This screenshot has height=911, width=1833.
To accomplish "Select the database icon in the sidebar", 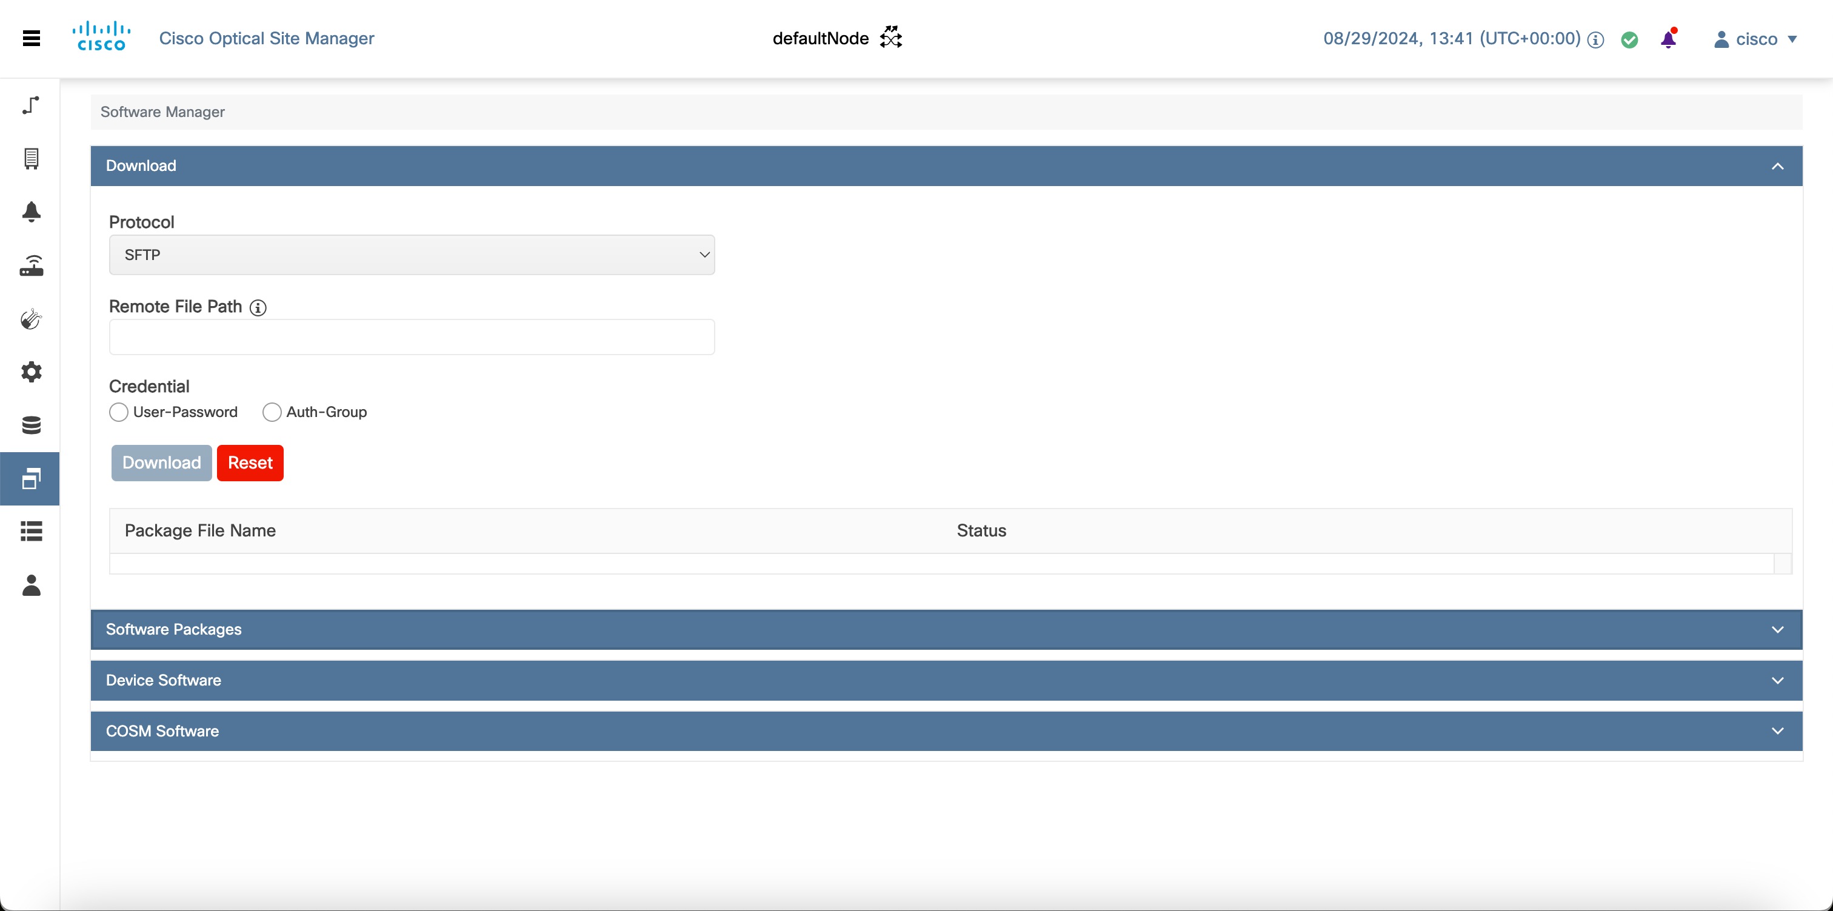I will pyautogui.click(x=30, y=425).
